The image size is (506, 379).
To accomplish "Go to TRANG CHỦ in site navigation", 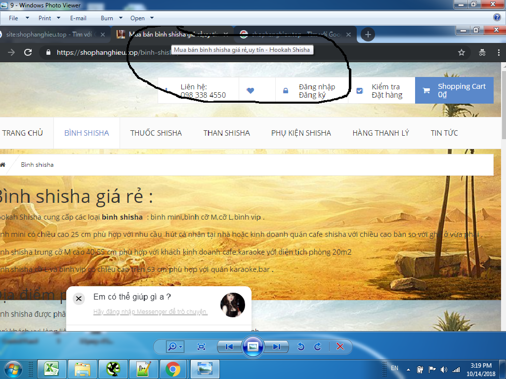I will pos(22,133).
